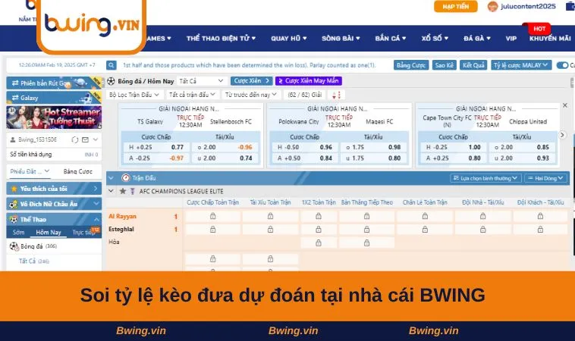Click the locked away over/under odds for Esteghlal
The image size is (575, 341).
[x=540, y=230]
